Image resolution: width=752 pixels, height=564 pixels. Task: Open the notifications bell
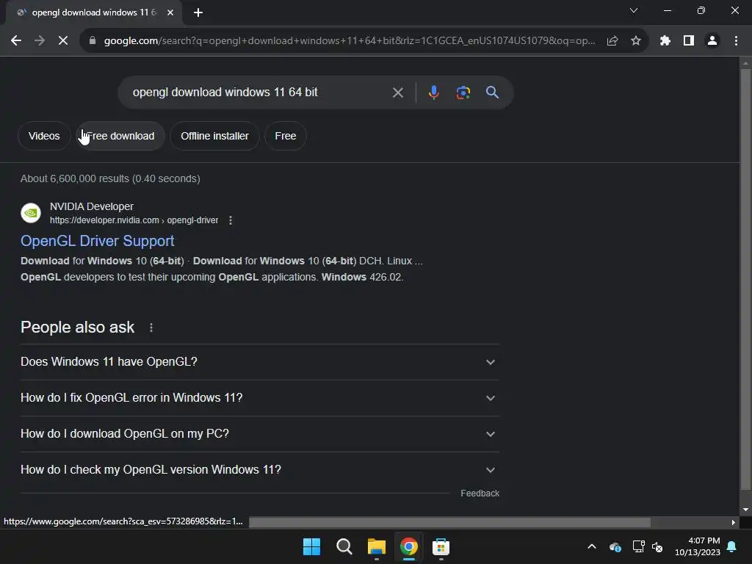coord(732,546)
